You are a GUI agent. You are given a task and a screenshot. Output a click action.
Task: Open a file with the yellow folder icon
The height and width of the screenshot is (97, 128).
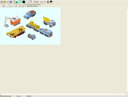pyautogui.click(x=5, y=2)
